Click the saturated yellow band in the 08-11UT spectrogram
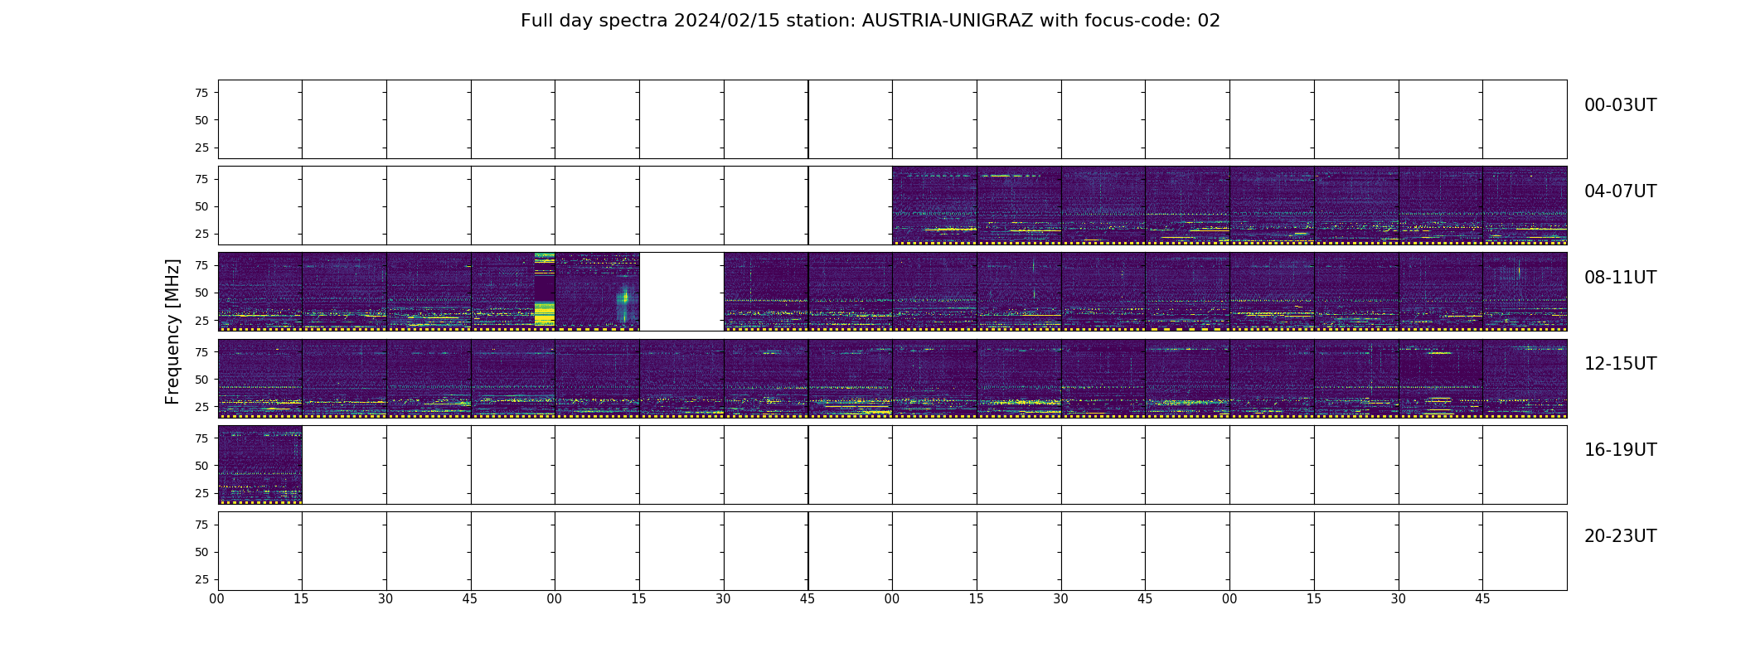The height and width of the screenshot is (663, 1741). (x=545, y=313)
